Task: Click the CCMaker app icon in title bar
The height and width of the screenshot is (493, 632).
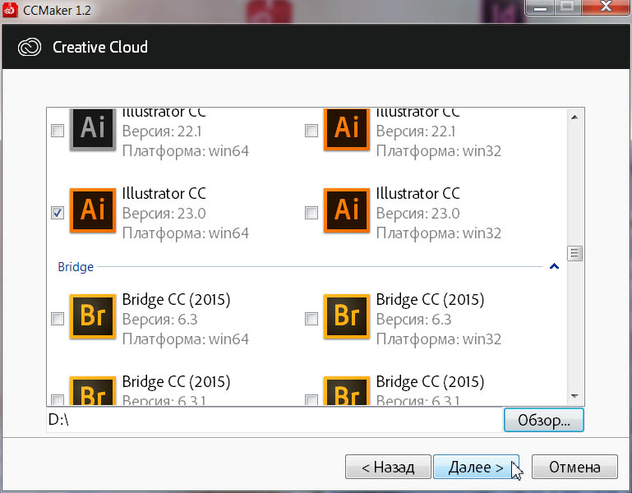Action: pyautogui.click(x=10, y=10)
